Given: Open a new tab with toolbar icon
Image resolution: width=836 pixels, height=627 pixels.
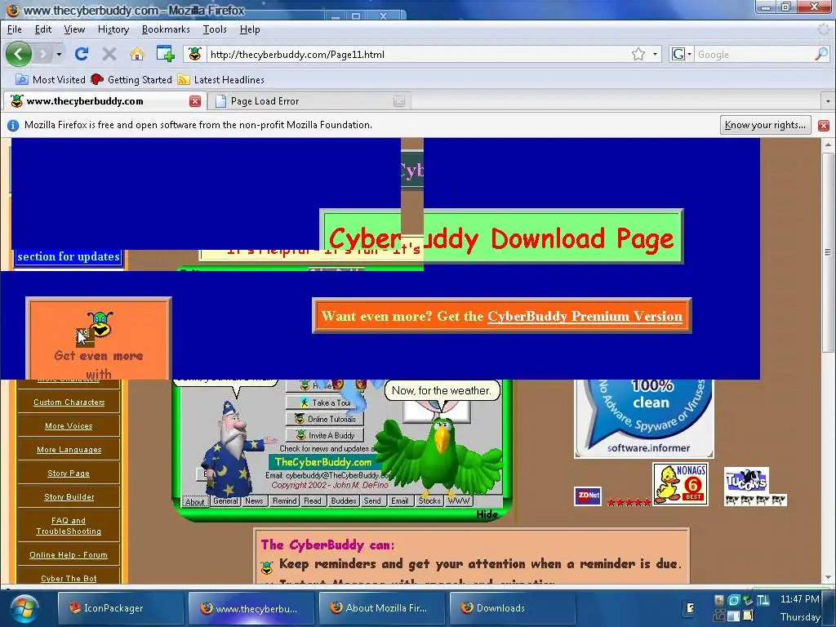Looking at the screenshot, I should tap(165, 54).
